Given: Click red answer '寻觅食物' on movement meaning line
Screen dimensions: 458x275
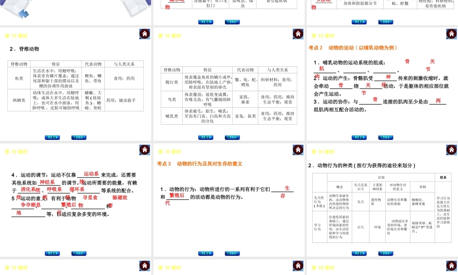Looking at the screenshot, I should coord(90,198).
